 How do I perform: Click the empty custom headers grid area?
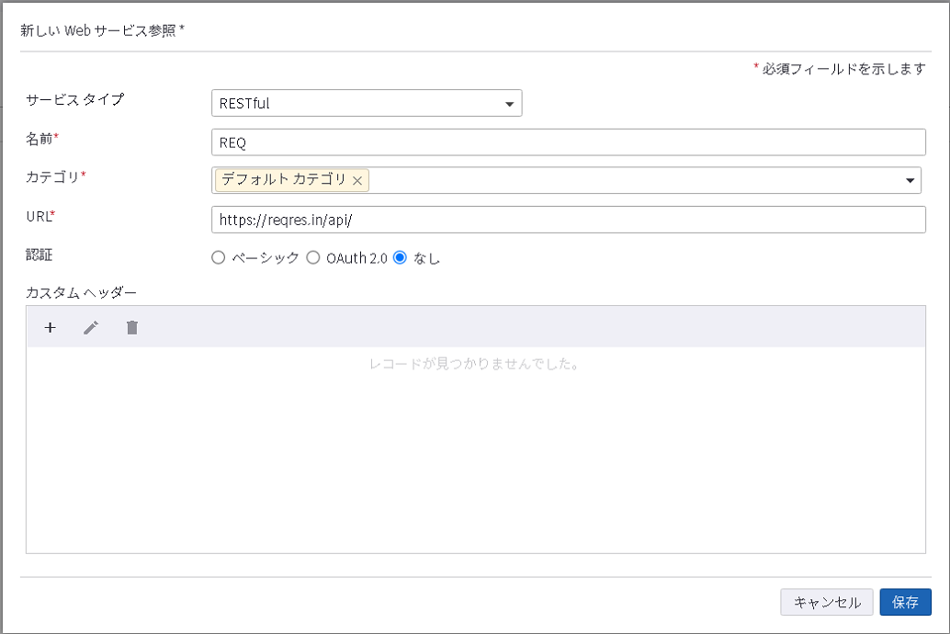(x=475, y=459)
